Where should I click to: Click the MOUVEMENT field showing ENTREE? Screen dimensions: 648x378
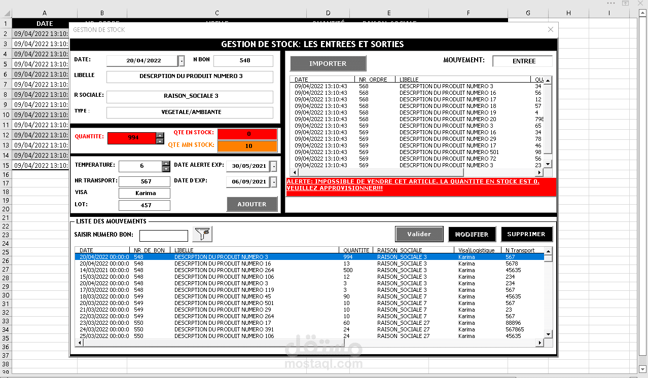pos(522,61)
